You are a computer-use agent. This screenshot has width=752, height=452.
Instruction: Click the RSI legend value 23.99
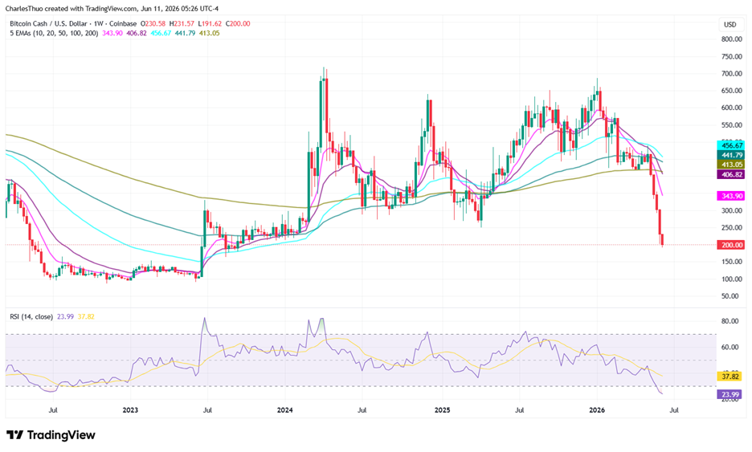65,316
